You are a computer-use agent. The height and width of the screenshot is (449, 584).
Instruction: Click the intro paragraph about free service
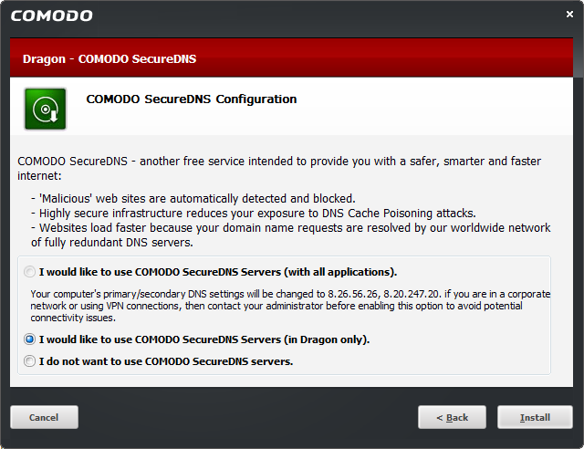click(285, 168)
